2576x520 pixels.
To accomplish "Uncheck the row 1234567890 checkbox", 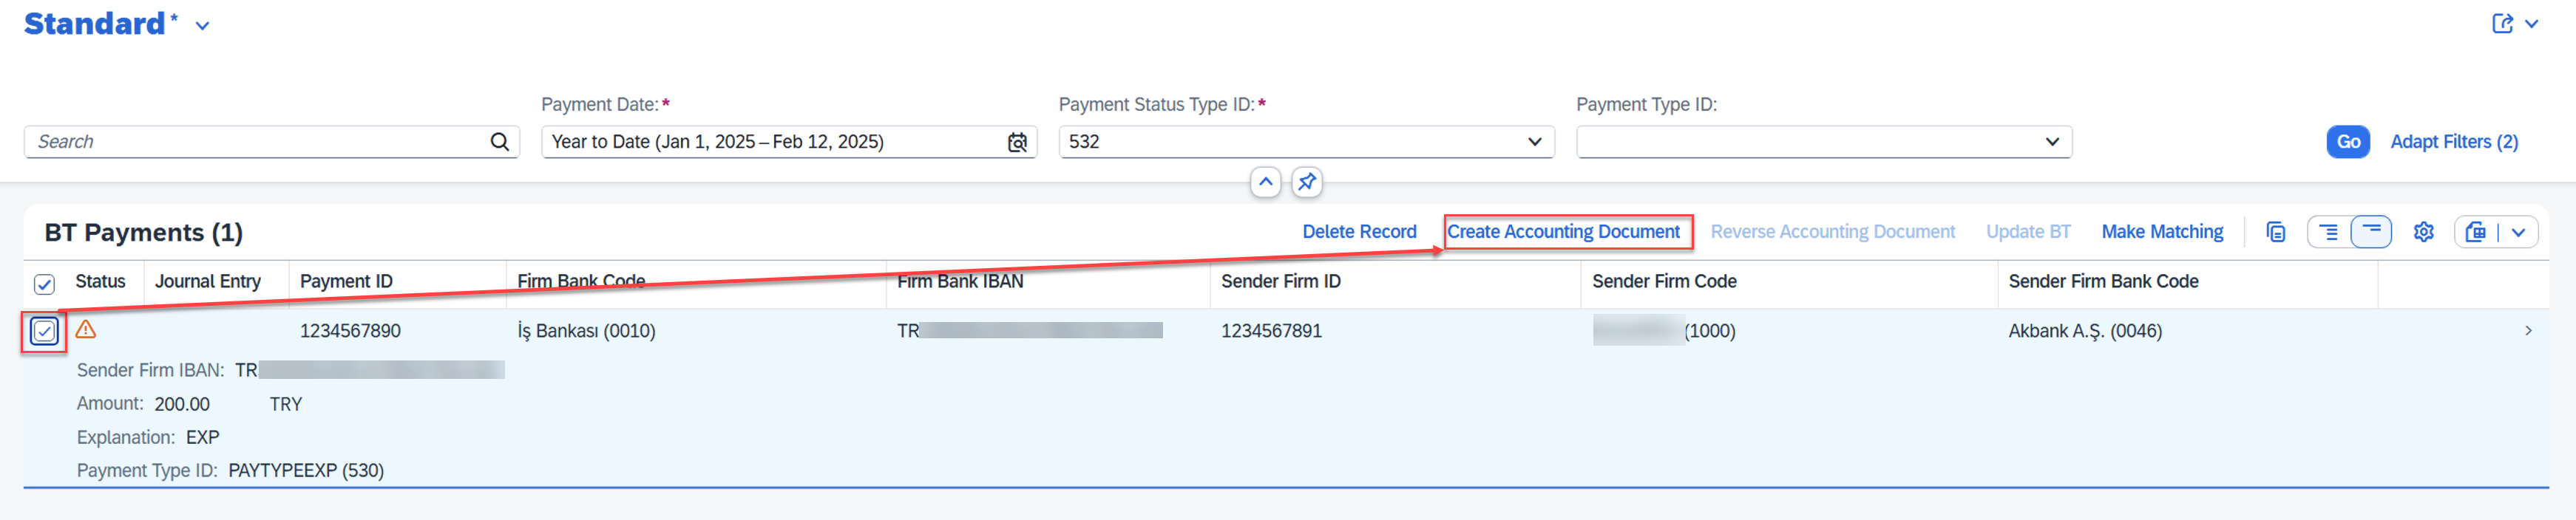I will pyautogui.click(x=44, y=332).
